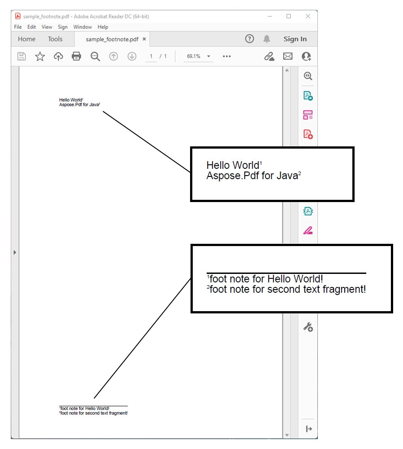This screenshot has width=403, height=449.
Task: Toggle favorites with the star icon
Action: coord(40,56)
